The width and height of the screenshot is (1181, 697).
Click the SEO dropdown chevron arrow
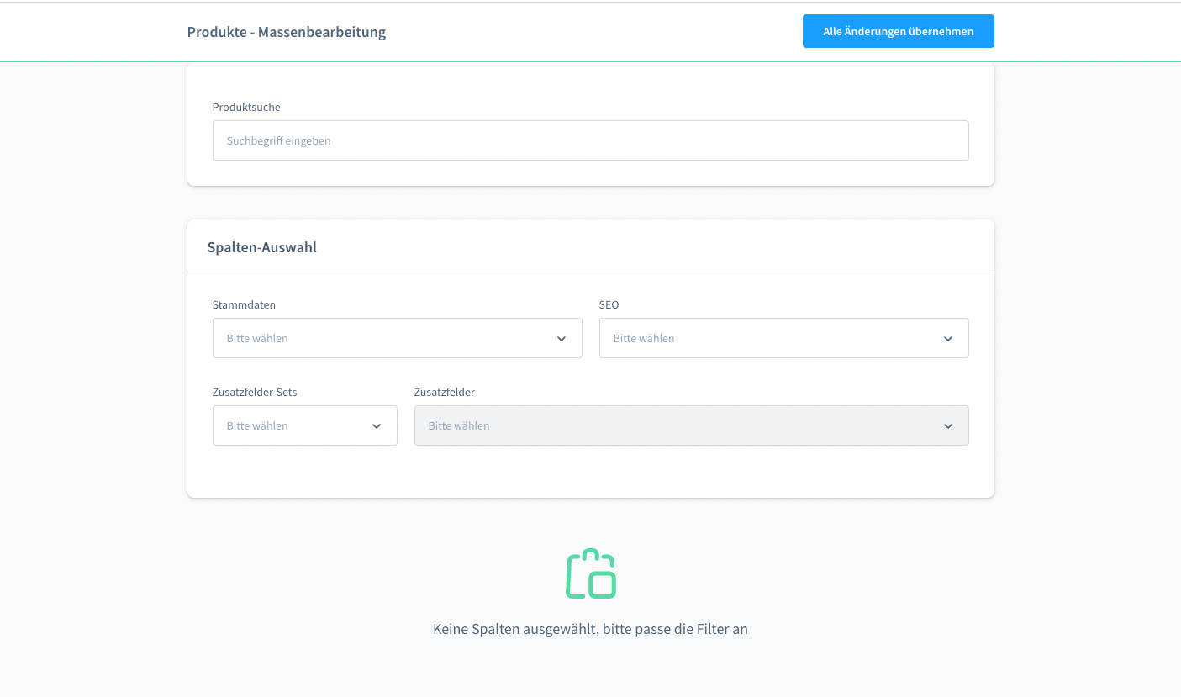(x=947, y=339)
